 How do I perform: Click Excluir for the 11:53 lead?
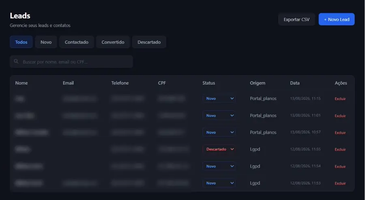(x=340, y=183)
